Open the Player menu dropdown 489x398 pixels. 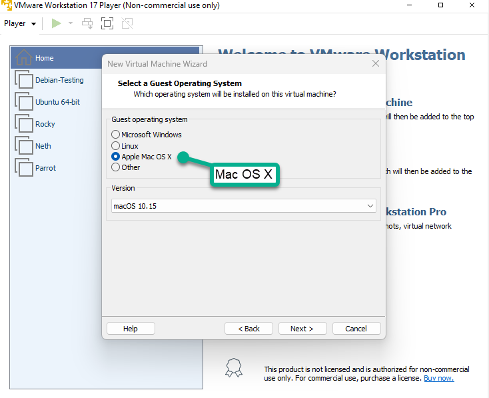click(20, 23)
